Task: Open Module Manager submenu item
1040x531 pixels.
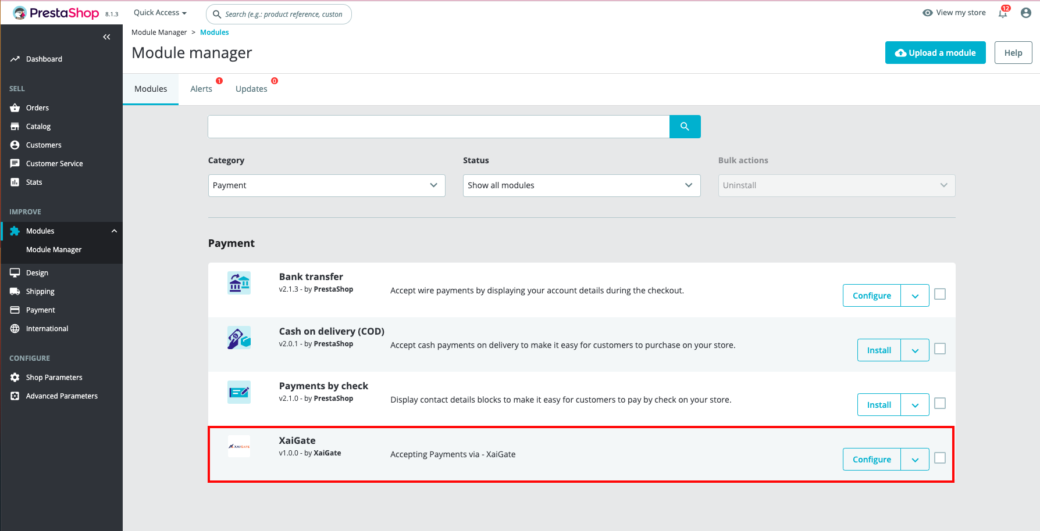Action: click(54, 249)
